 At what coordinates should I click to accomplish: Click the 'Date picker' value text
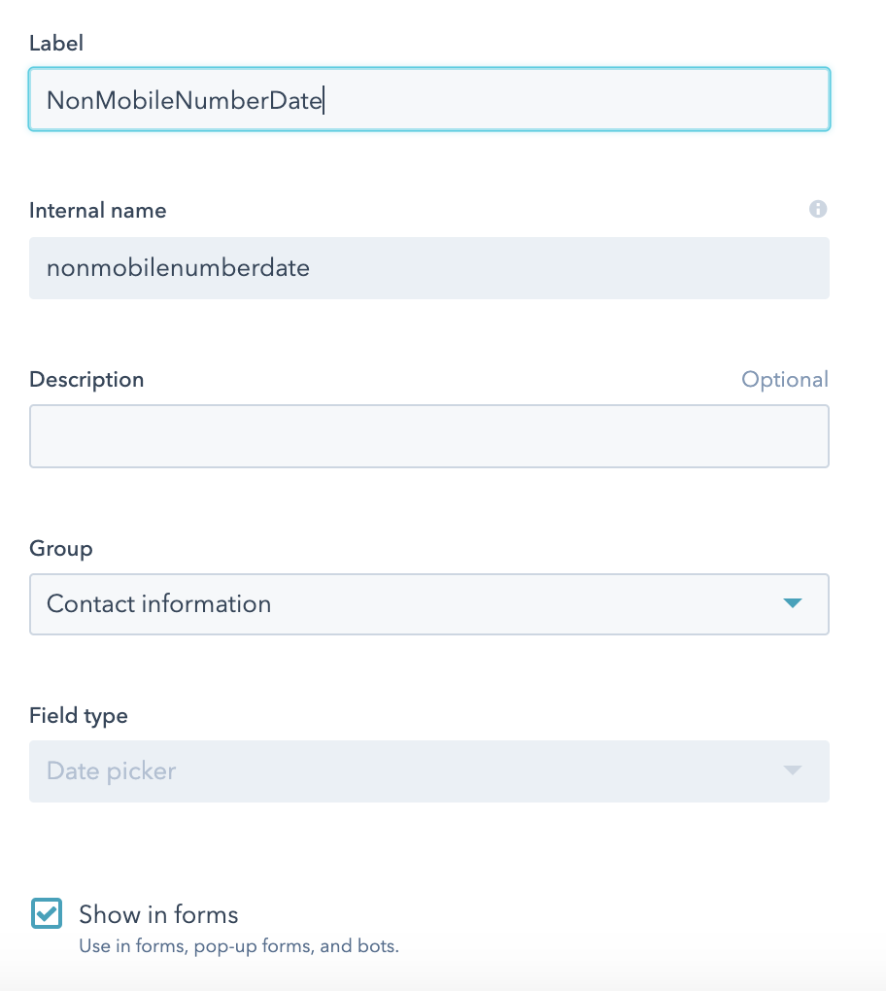coord(111,771)
